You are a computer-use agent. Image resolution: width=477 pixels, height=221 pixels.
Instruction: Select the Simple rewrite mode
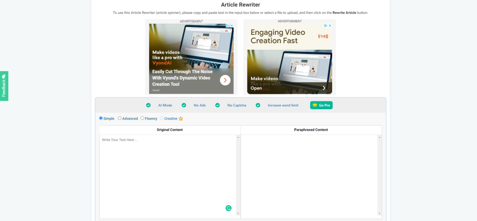pos(101,118)
